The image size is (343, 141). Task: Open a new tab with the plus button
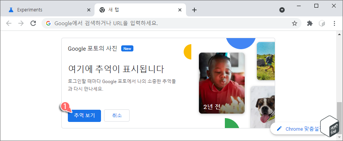(194, 10)
